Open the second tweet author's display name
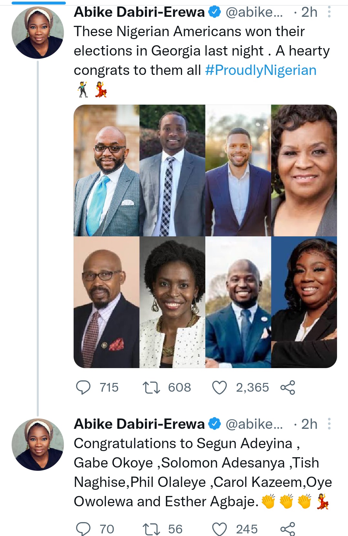This screenshot has width=348, height=536. (139, 424)
